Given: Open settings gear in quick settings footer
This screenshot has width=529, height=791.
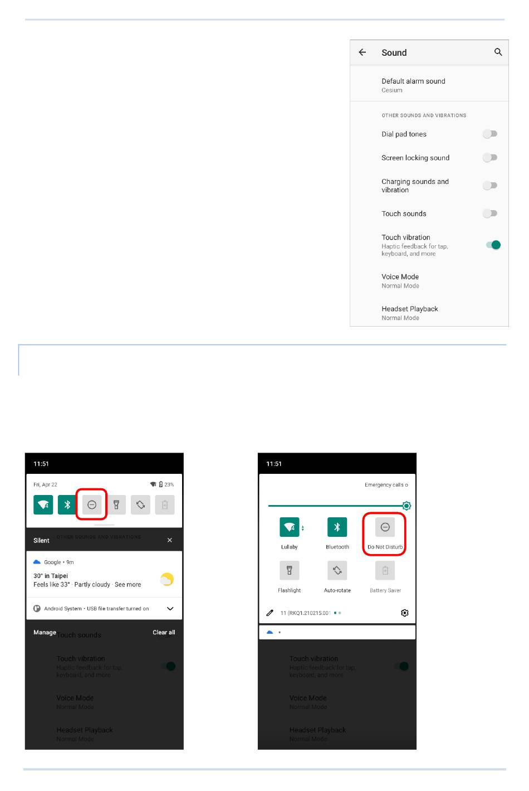Looking at the screenshot, I should pyautogui.click(x=405, y=613).
